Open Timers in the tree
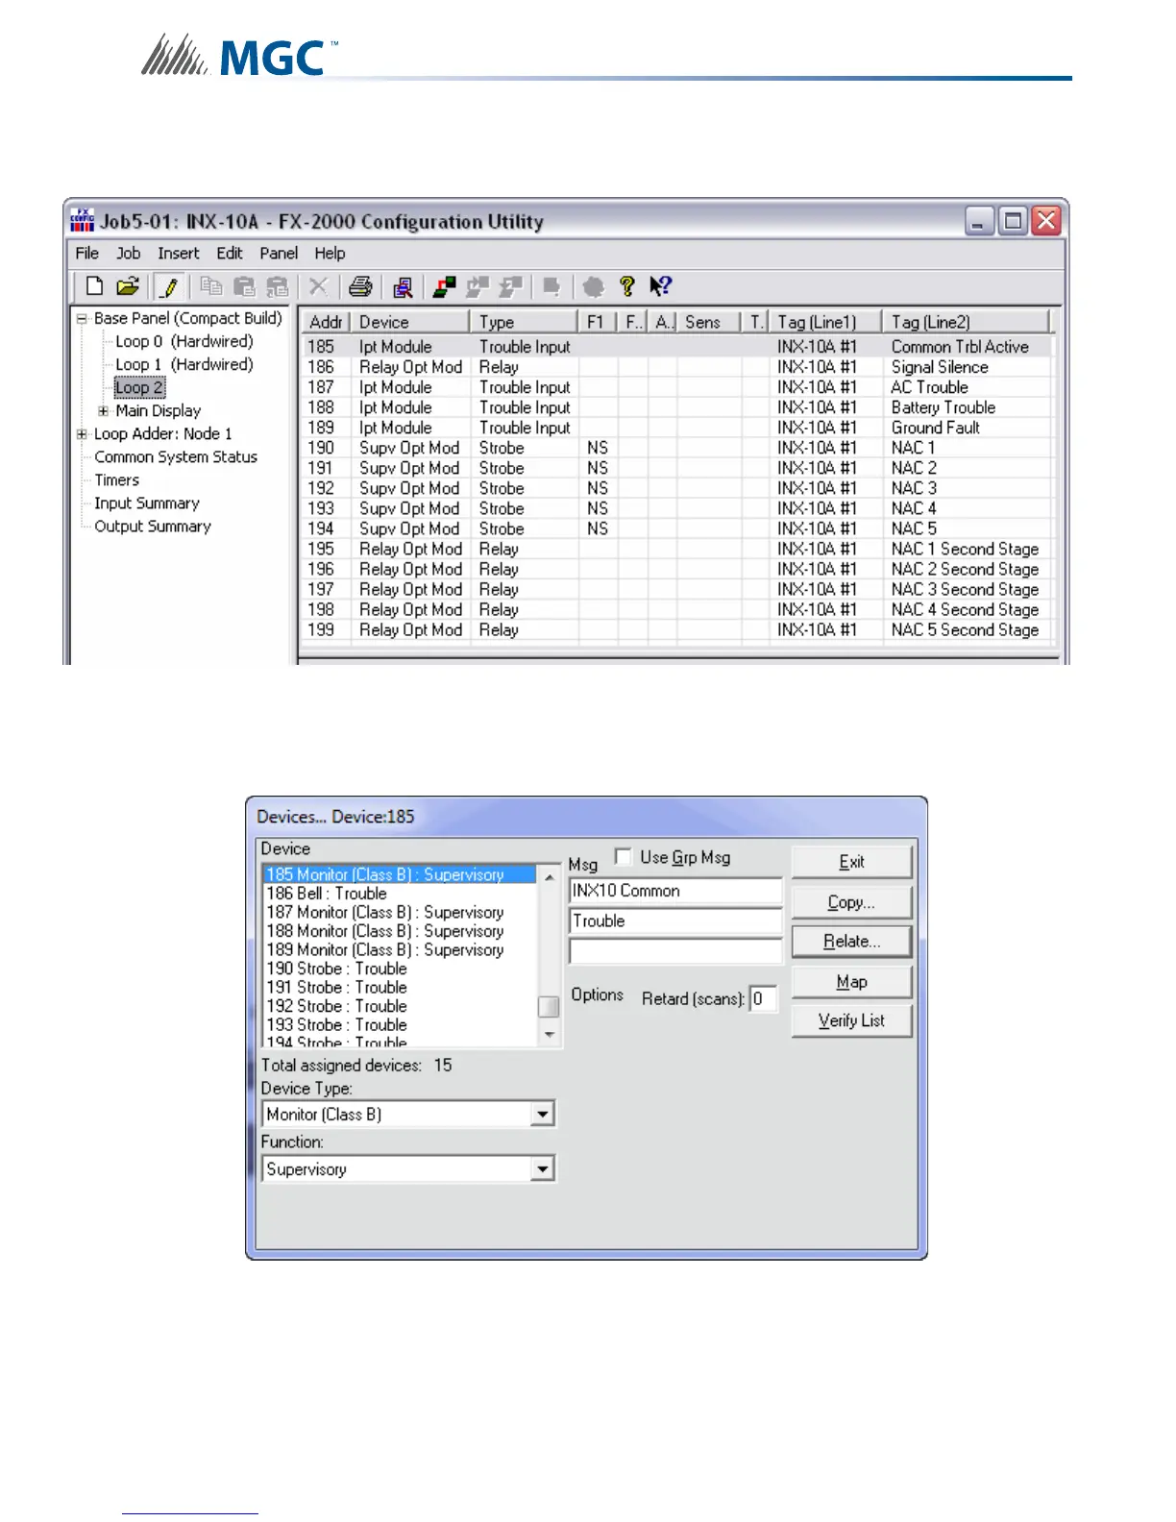This screenshot has height=1522, width=1176. click(x=117, y=479)
